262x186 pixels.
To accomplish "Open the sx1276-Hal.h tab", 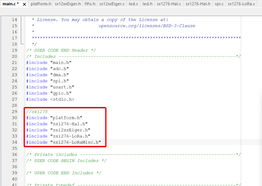I will click(x=198, y=4).
